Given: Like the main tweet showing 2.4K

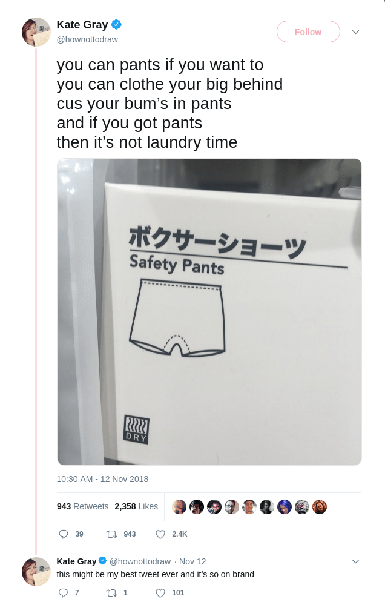Looking at the screenshot, I should [160, 534].
